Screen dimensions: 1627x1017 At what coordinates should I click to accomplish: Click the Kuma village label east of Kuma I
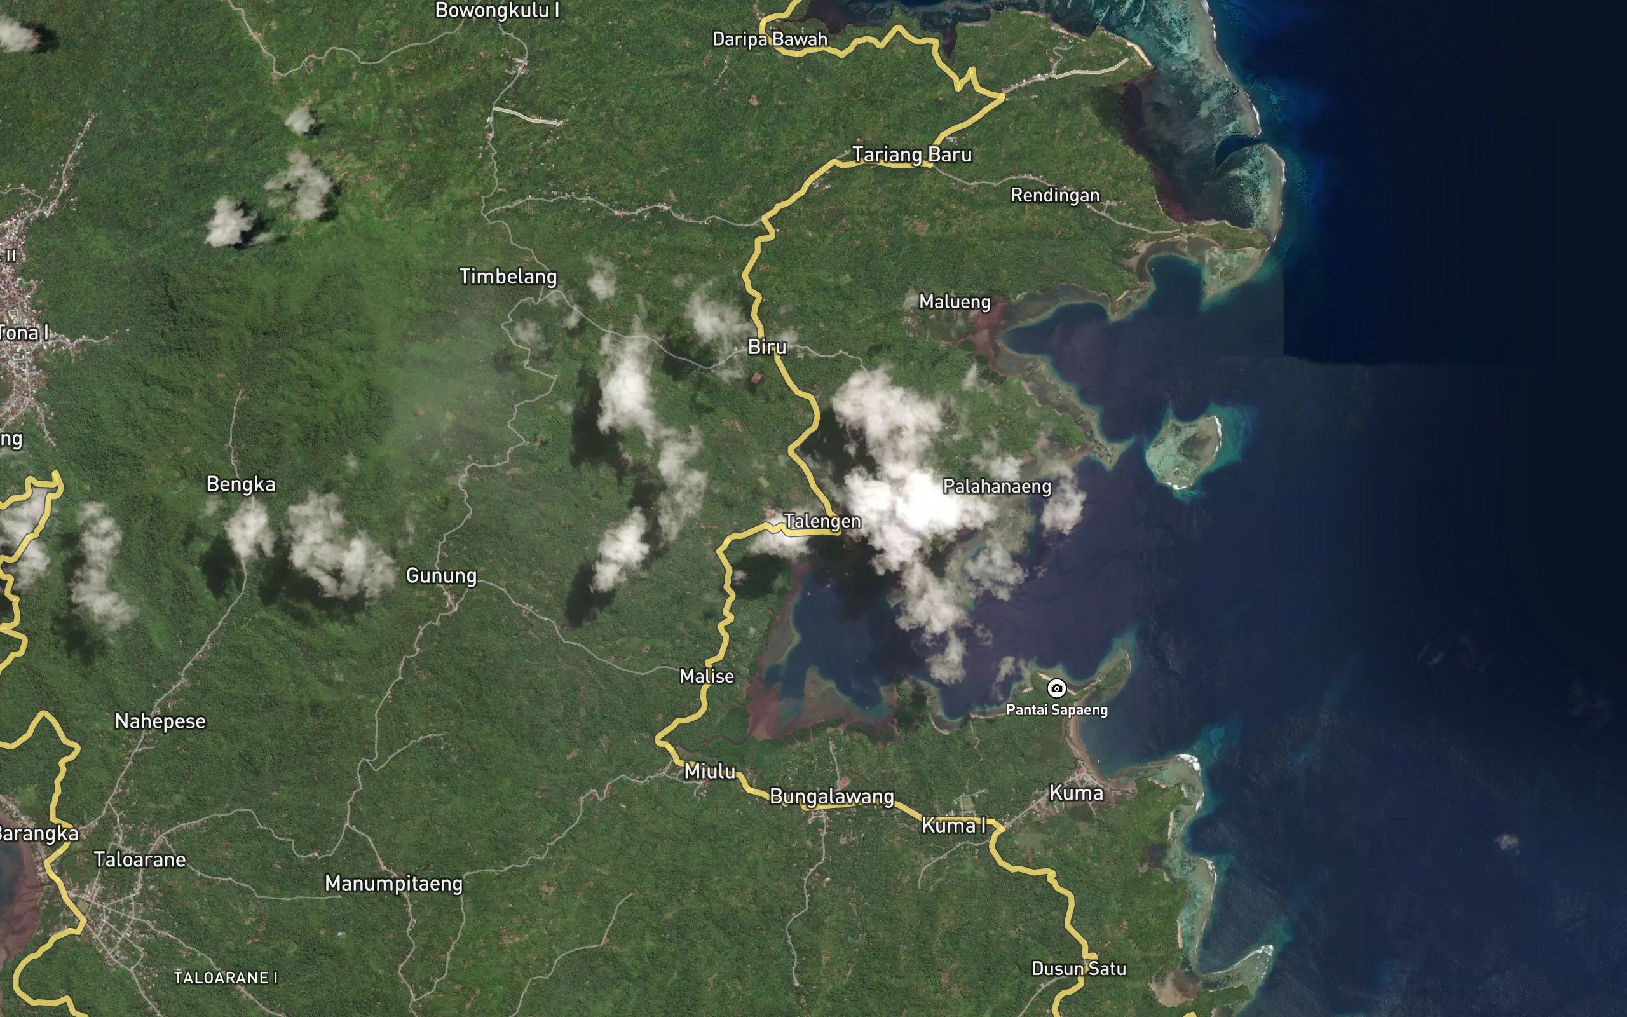tap(1076, 793)
